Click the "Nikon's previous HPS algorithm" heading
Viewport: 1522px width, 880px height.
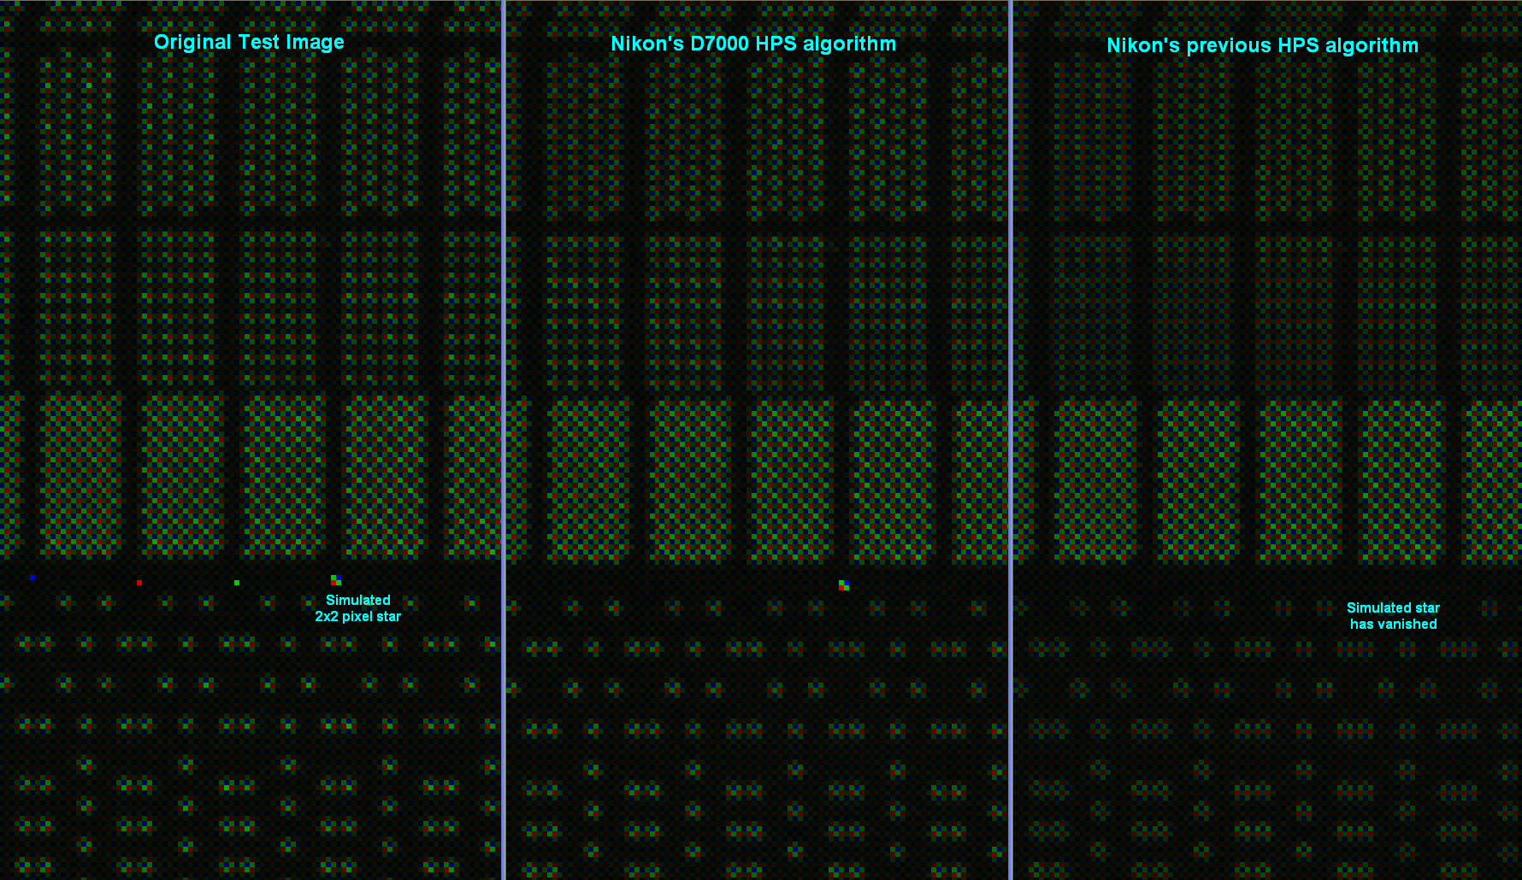(x=1262, y=46)
